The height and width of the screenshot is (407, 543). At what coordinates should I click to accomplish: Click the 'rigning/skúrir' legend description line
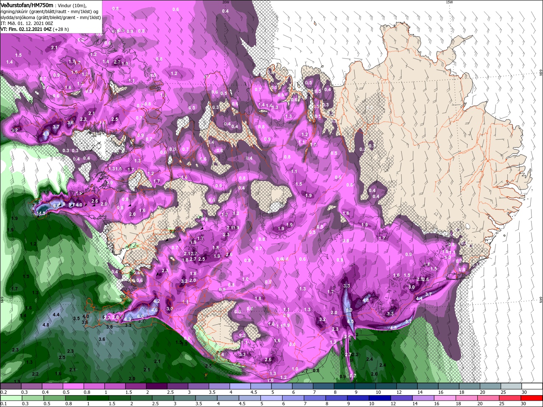click(50, 11)
